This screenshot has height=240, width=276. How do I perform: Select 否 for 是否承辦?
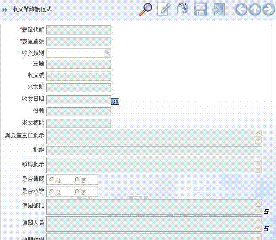77,191
